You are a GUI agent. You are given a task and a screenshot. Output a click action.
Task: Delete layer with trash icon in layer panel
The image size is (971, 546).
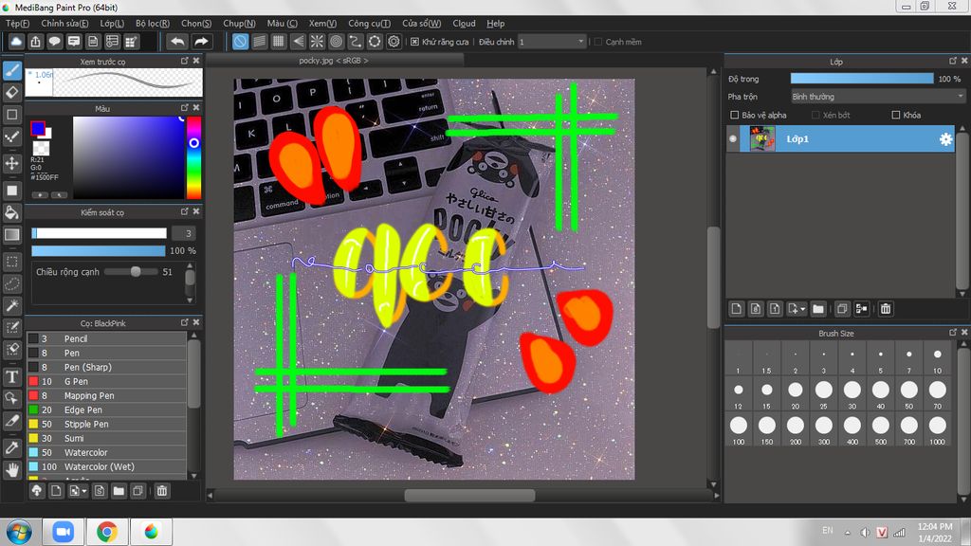[886, 308]
